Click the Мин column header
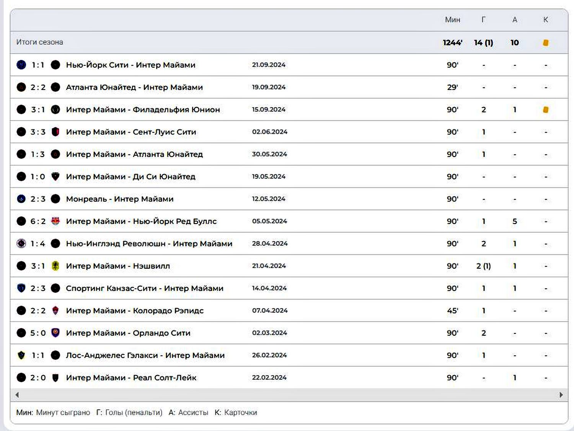Screen dimensions: 574x431 pyautogui.click(x=452, y=20)
